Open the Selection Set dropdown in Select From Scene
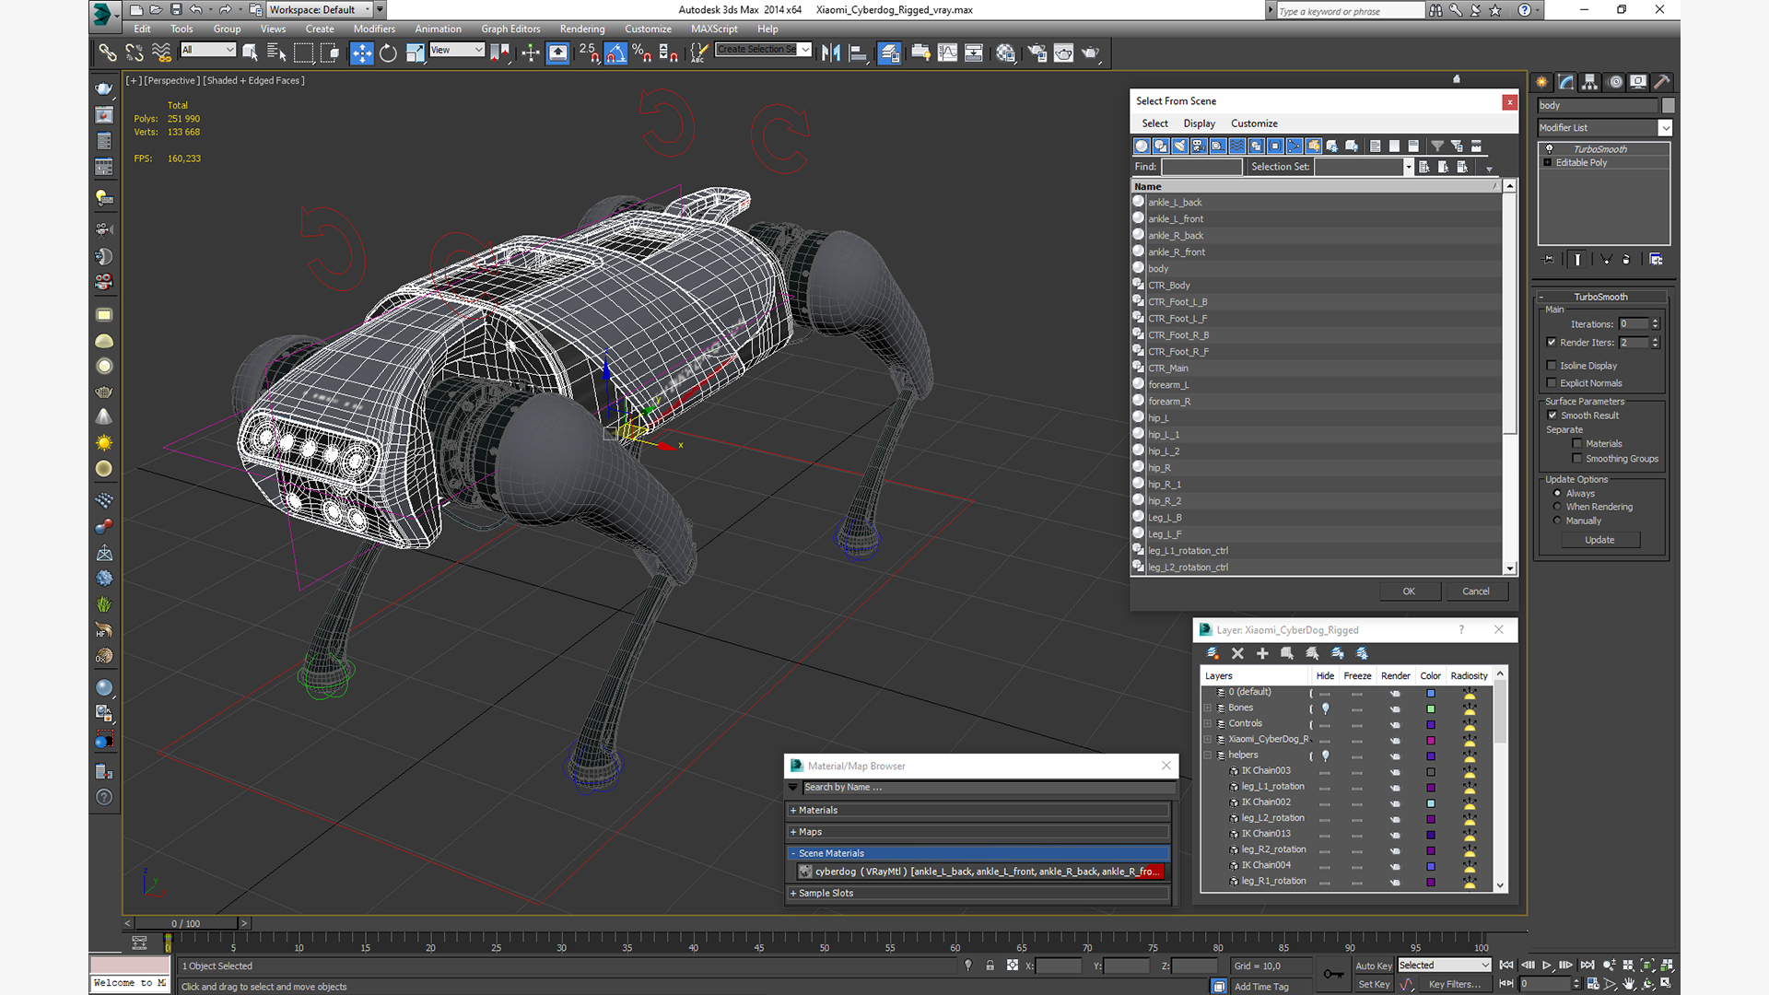The width and height of the screenshot is (1769, 995). pyautogui.click(x=1408, y=167)
